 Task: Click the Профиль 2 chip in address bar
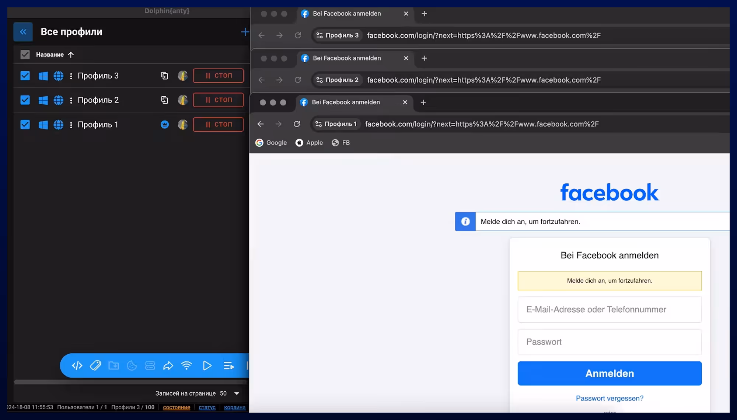click(x=338, y=80)
